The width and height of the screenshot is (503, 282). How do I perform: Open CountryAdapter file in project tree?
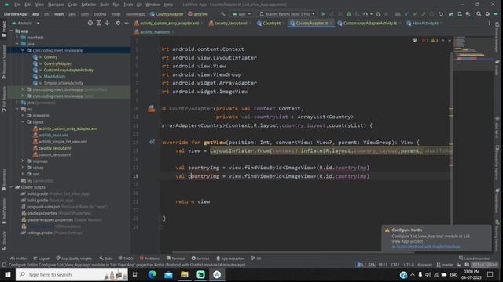coord(57,63)
